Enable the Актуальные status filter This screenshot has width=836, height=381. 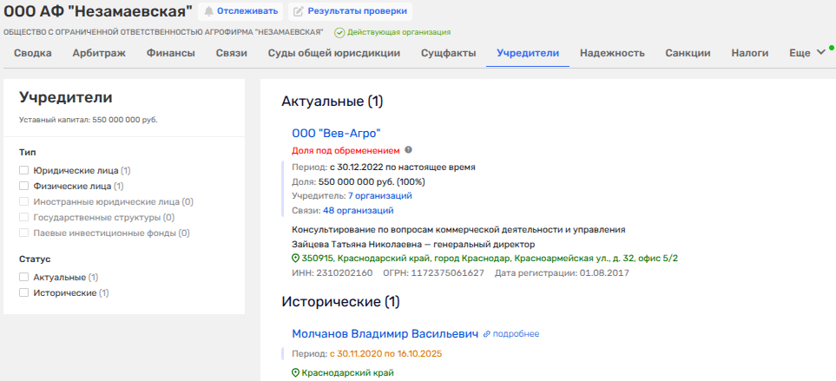(23, 277)
